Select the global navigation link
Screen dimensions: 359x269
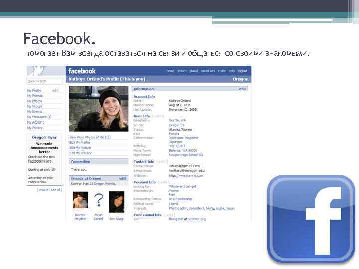194,71
